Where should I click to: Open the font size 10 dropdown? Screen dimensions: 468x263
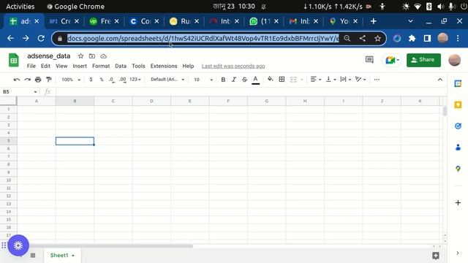click(203, 80)
